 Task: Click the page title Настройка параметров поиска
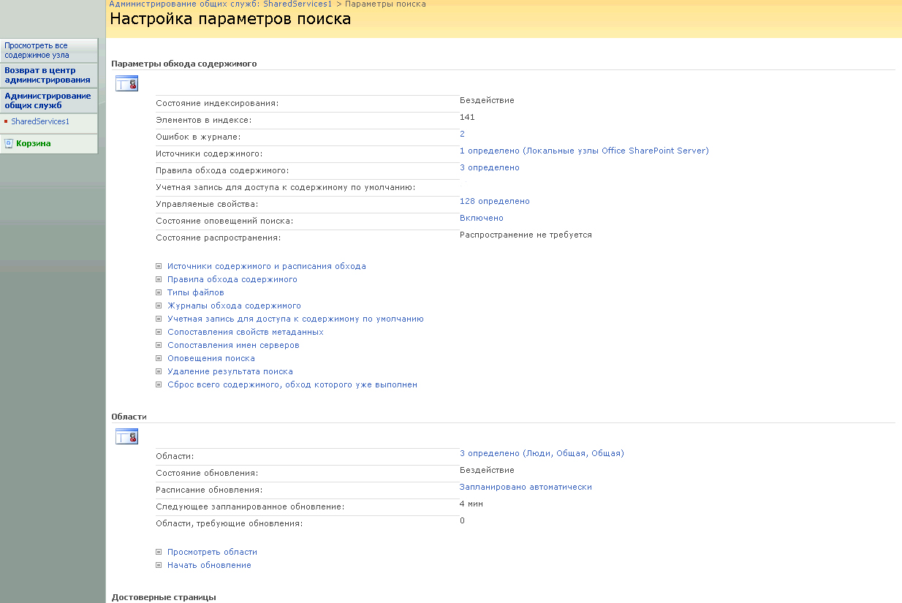pos(230,19)
